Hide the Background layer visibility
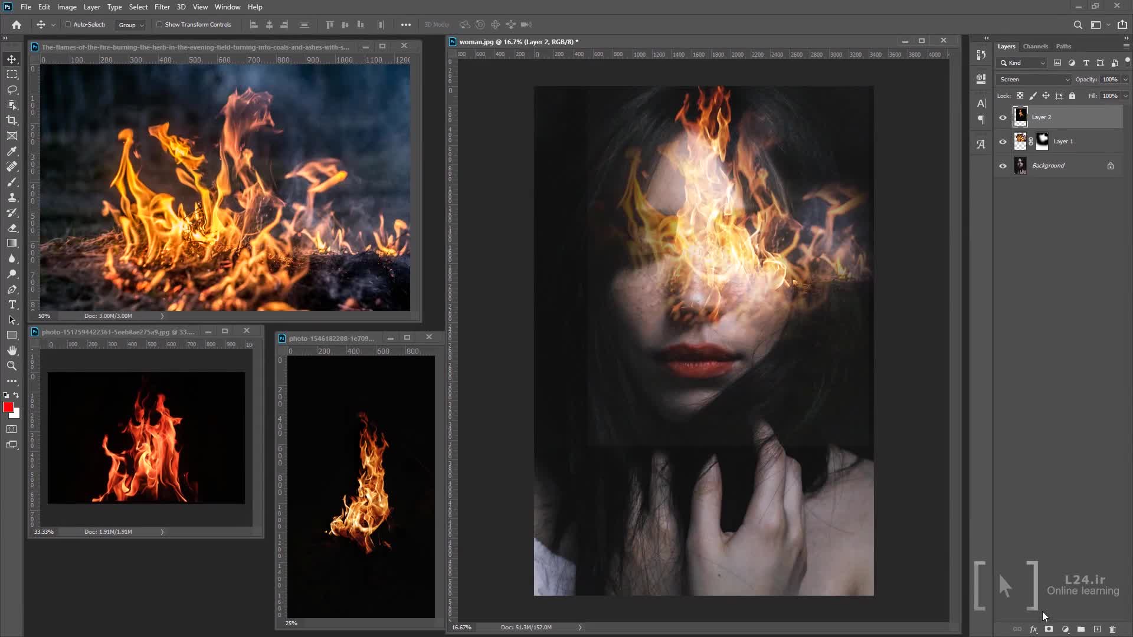1133x637 pixels. pos(1003,166)
